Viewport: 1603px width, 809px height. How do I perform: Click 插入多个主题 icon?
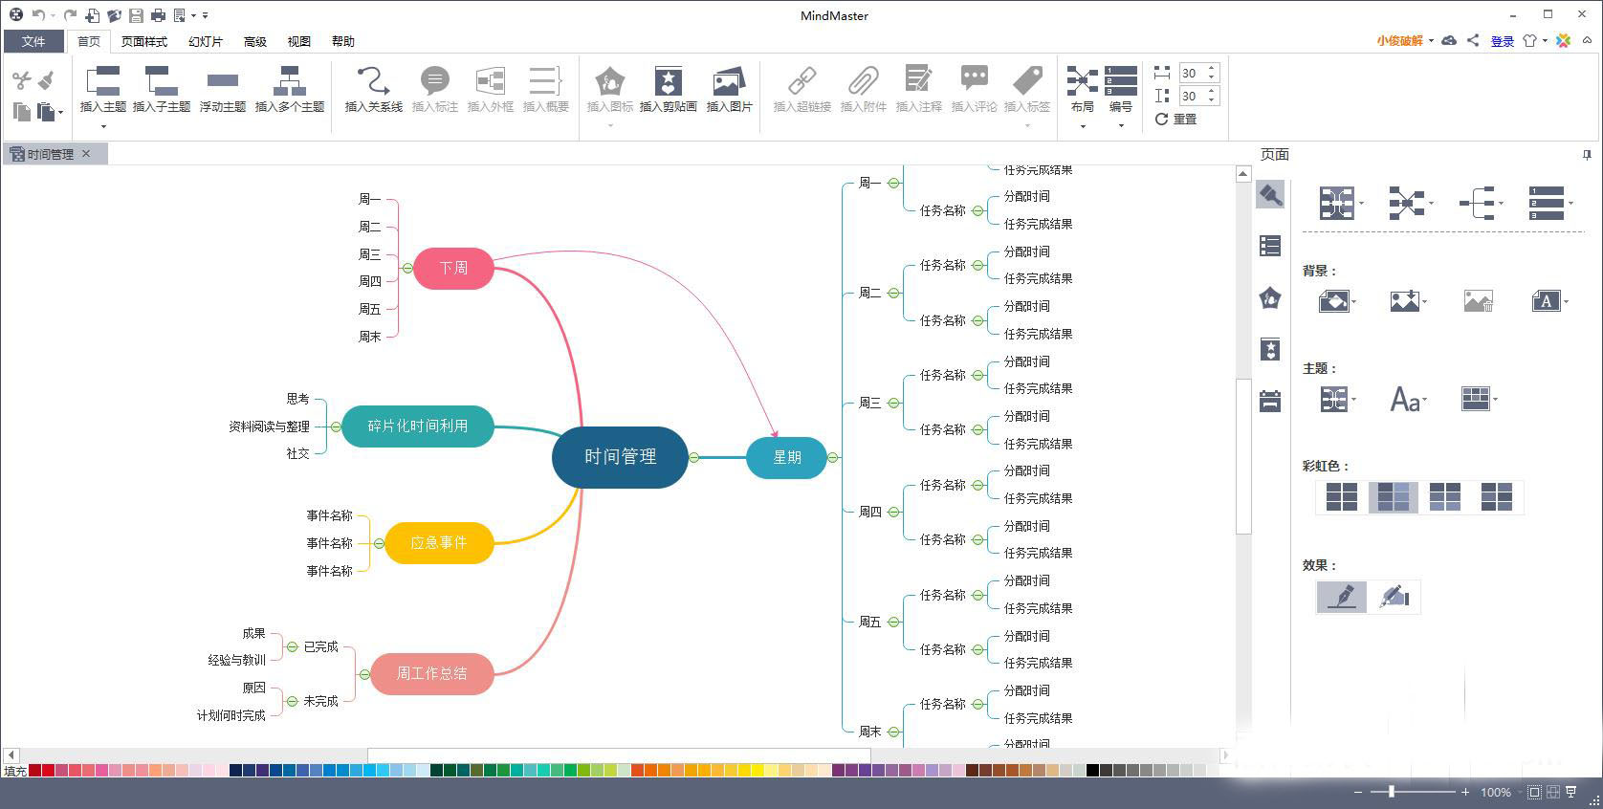tap(290, 80)
